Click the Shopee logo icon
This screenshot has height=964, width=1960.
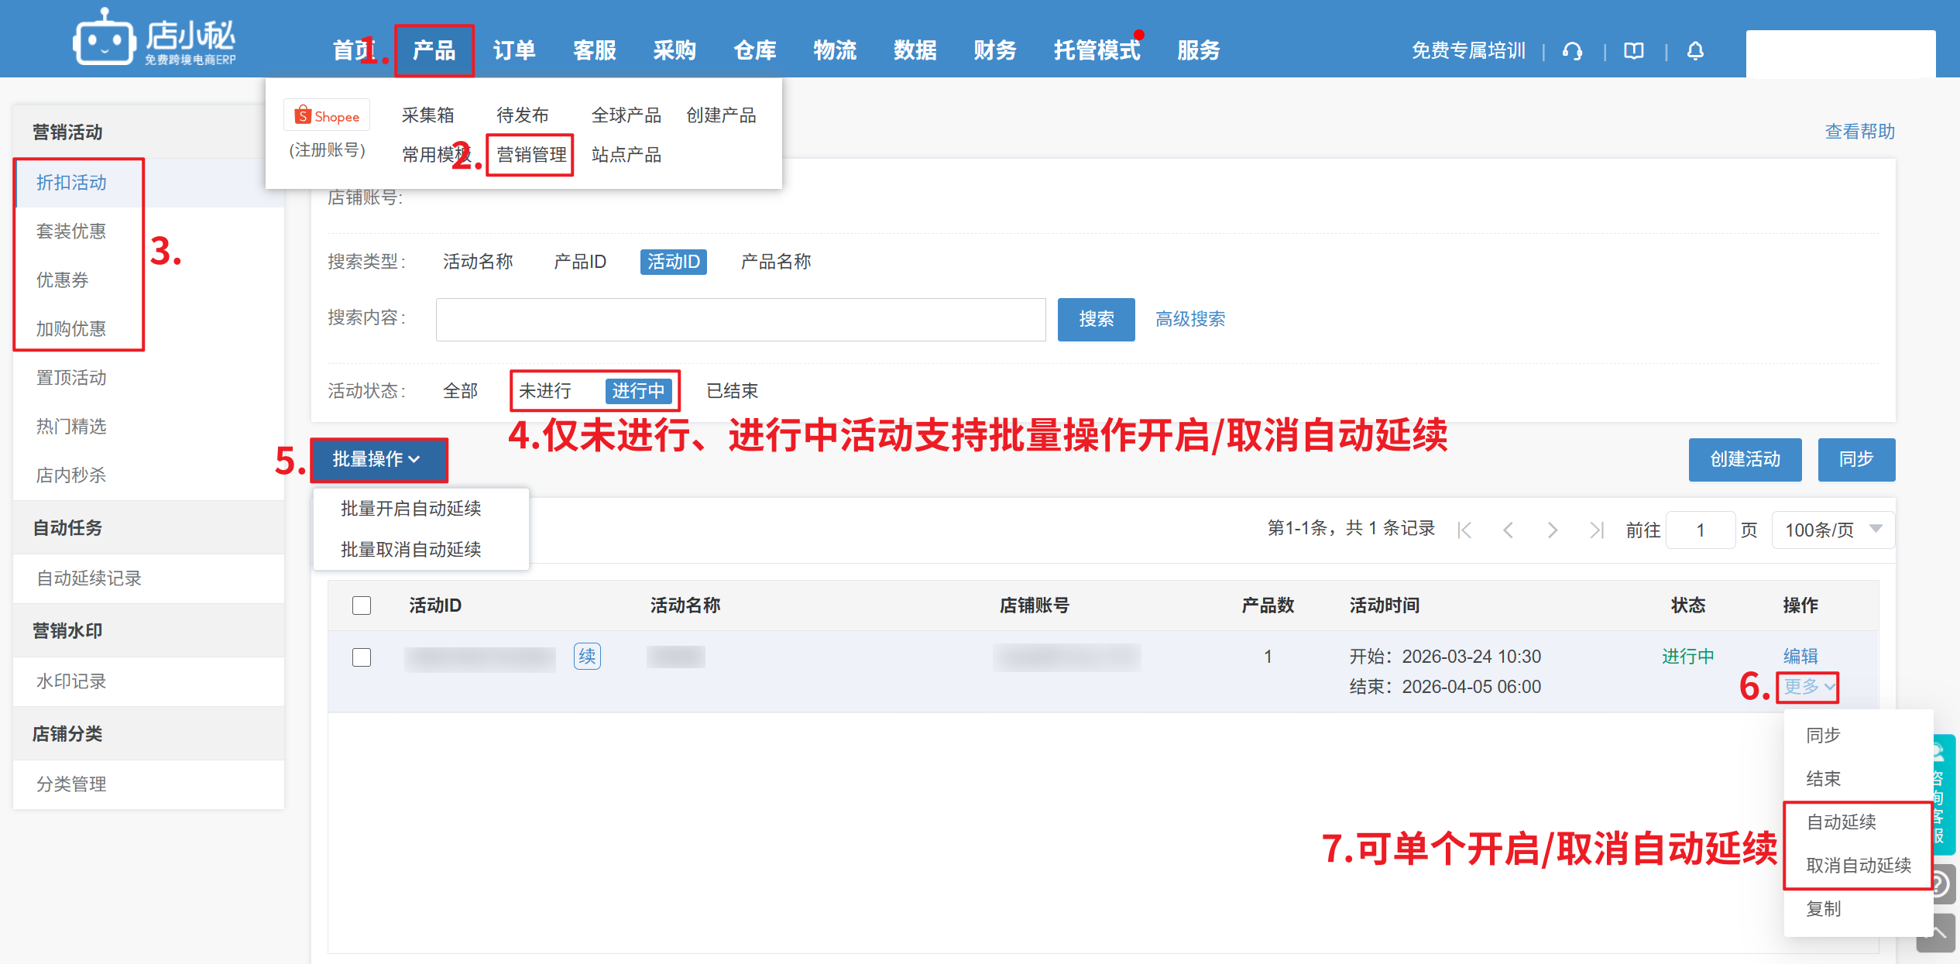click(x=326, y=116)
